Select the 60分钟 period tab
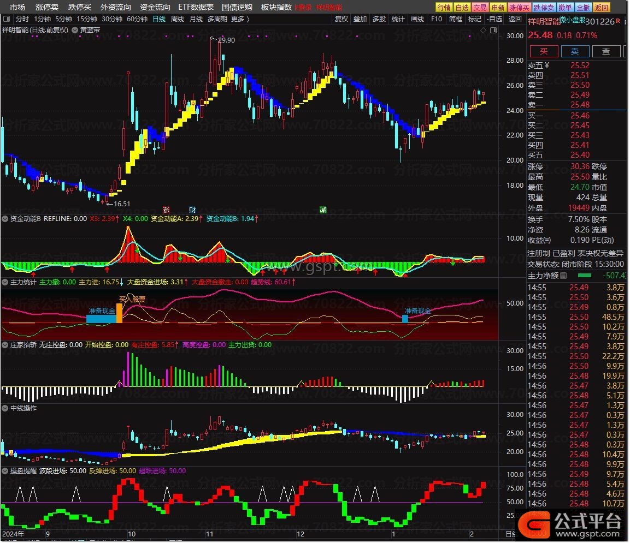The width and height of the screenshot is (630, 543). tap(137, 19)
